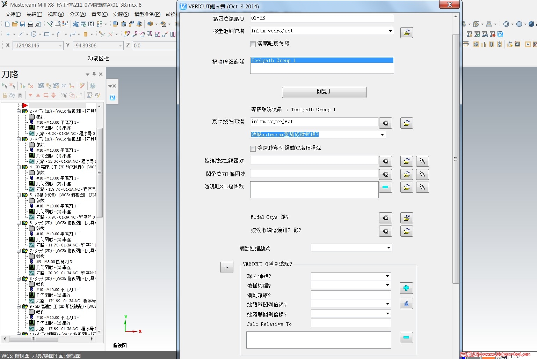Open the 文件(F) menu

coord(13,14)
